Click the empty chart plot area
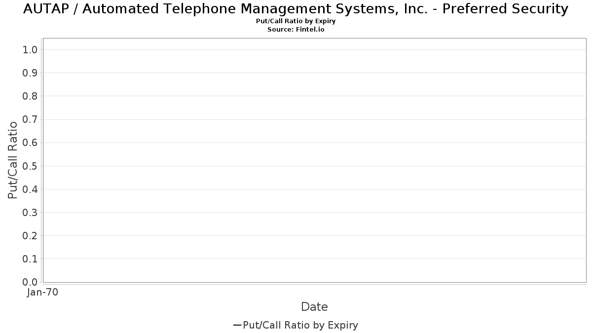The width and height of the screenshot is (592, 333). point(315,160)
